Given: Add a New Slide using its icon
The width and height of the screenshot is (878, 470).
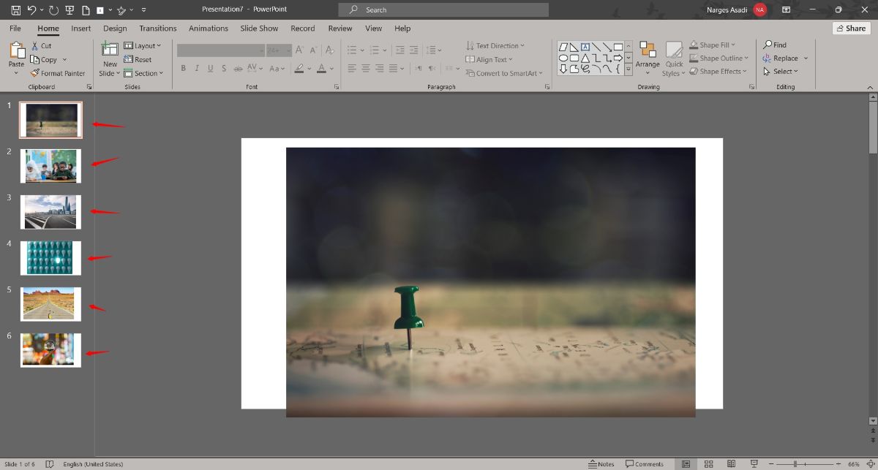Looking at the screenshot, I should click(x=110, y=49).
